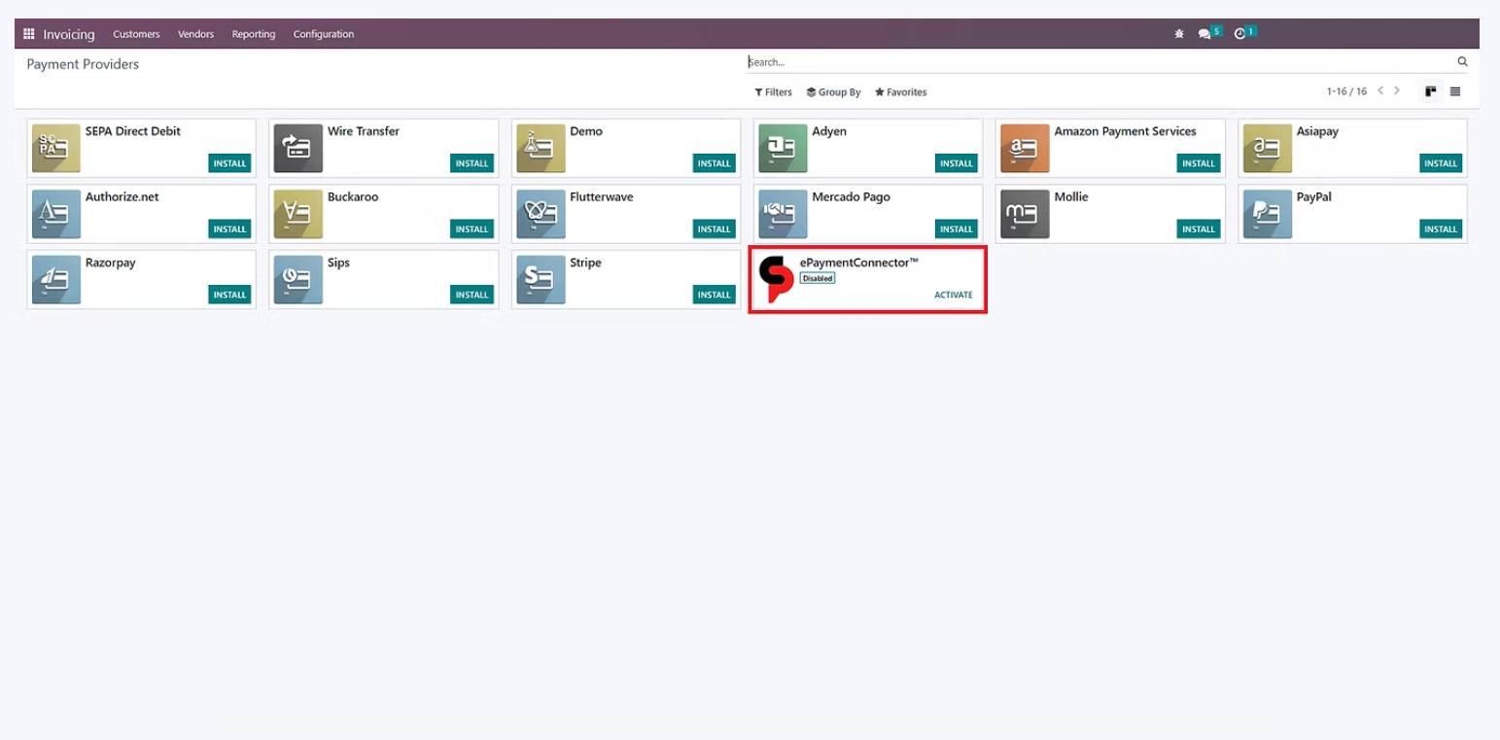This screenshot has height=740, width=1500.
Task: Open the Configuration menu
Action: [x=324, y=34]
